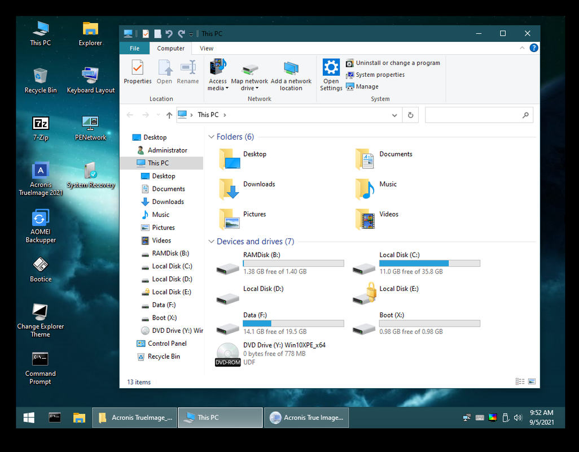This screenshot has width=579, height=452.
Task: Open the File tab
Action: 134,49
